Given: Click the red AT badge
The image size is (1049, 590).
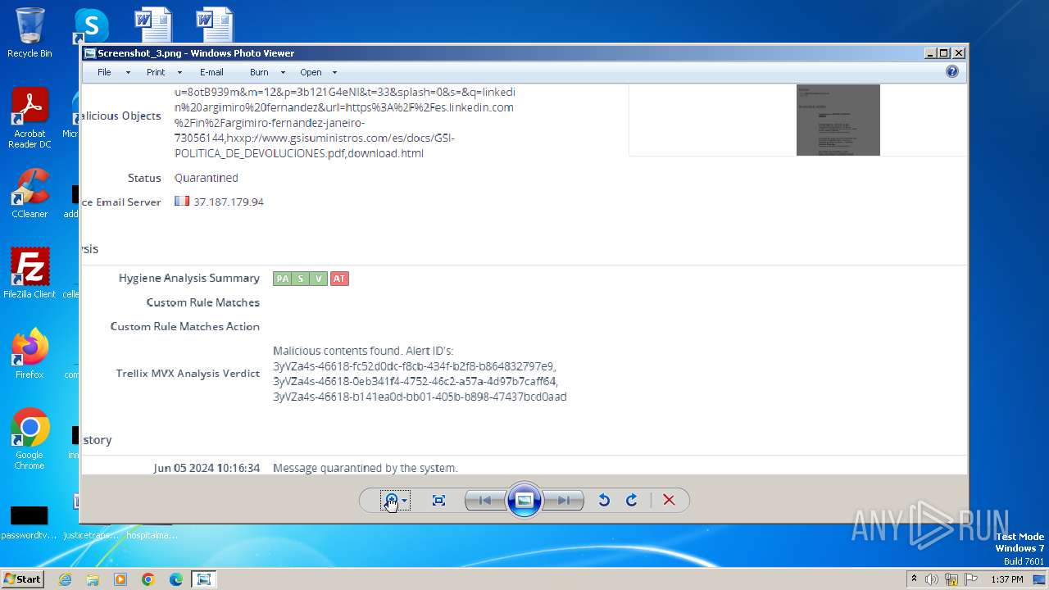Looking at the screenshot, I should [x=339, y=279].
